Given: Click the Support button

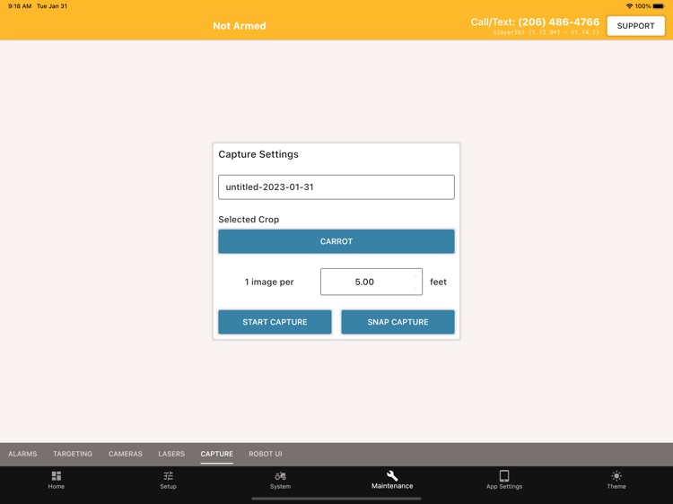Looking at the screenshot, I should tap(635, 26).
